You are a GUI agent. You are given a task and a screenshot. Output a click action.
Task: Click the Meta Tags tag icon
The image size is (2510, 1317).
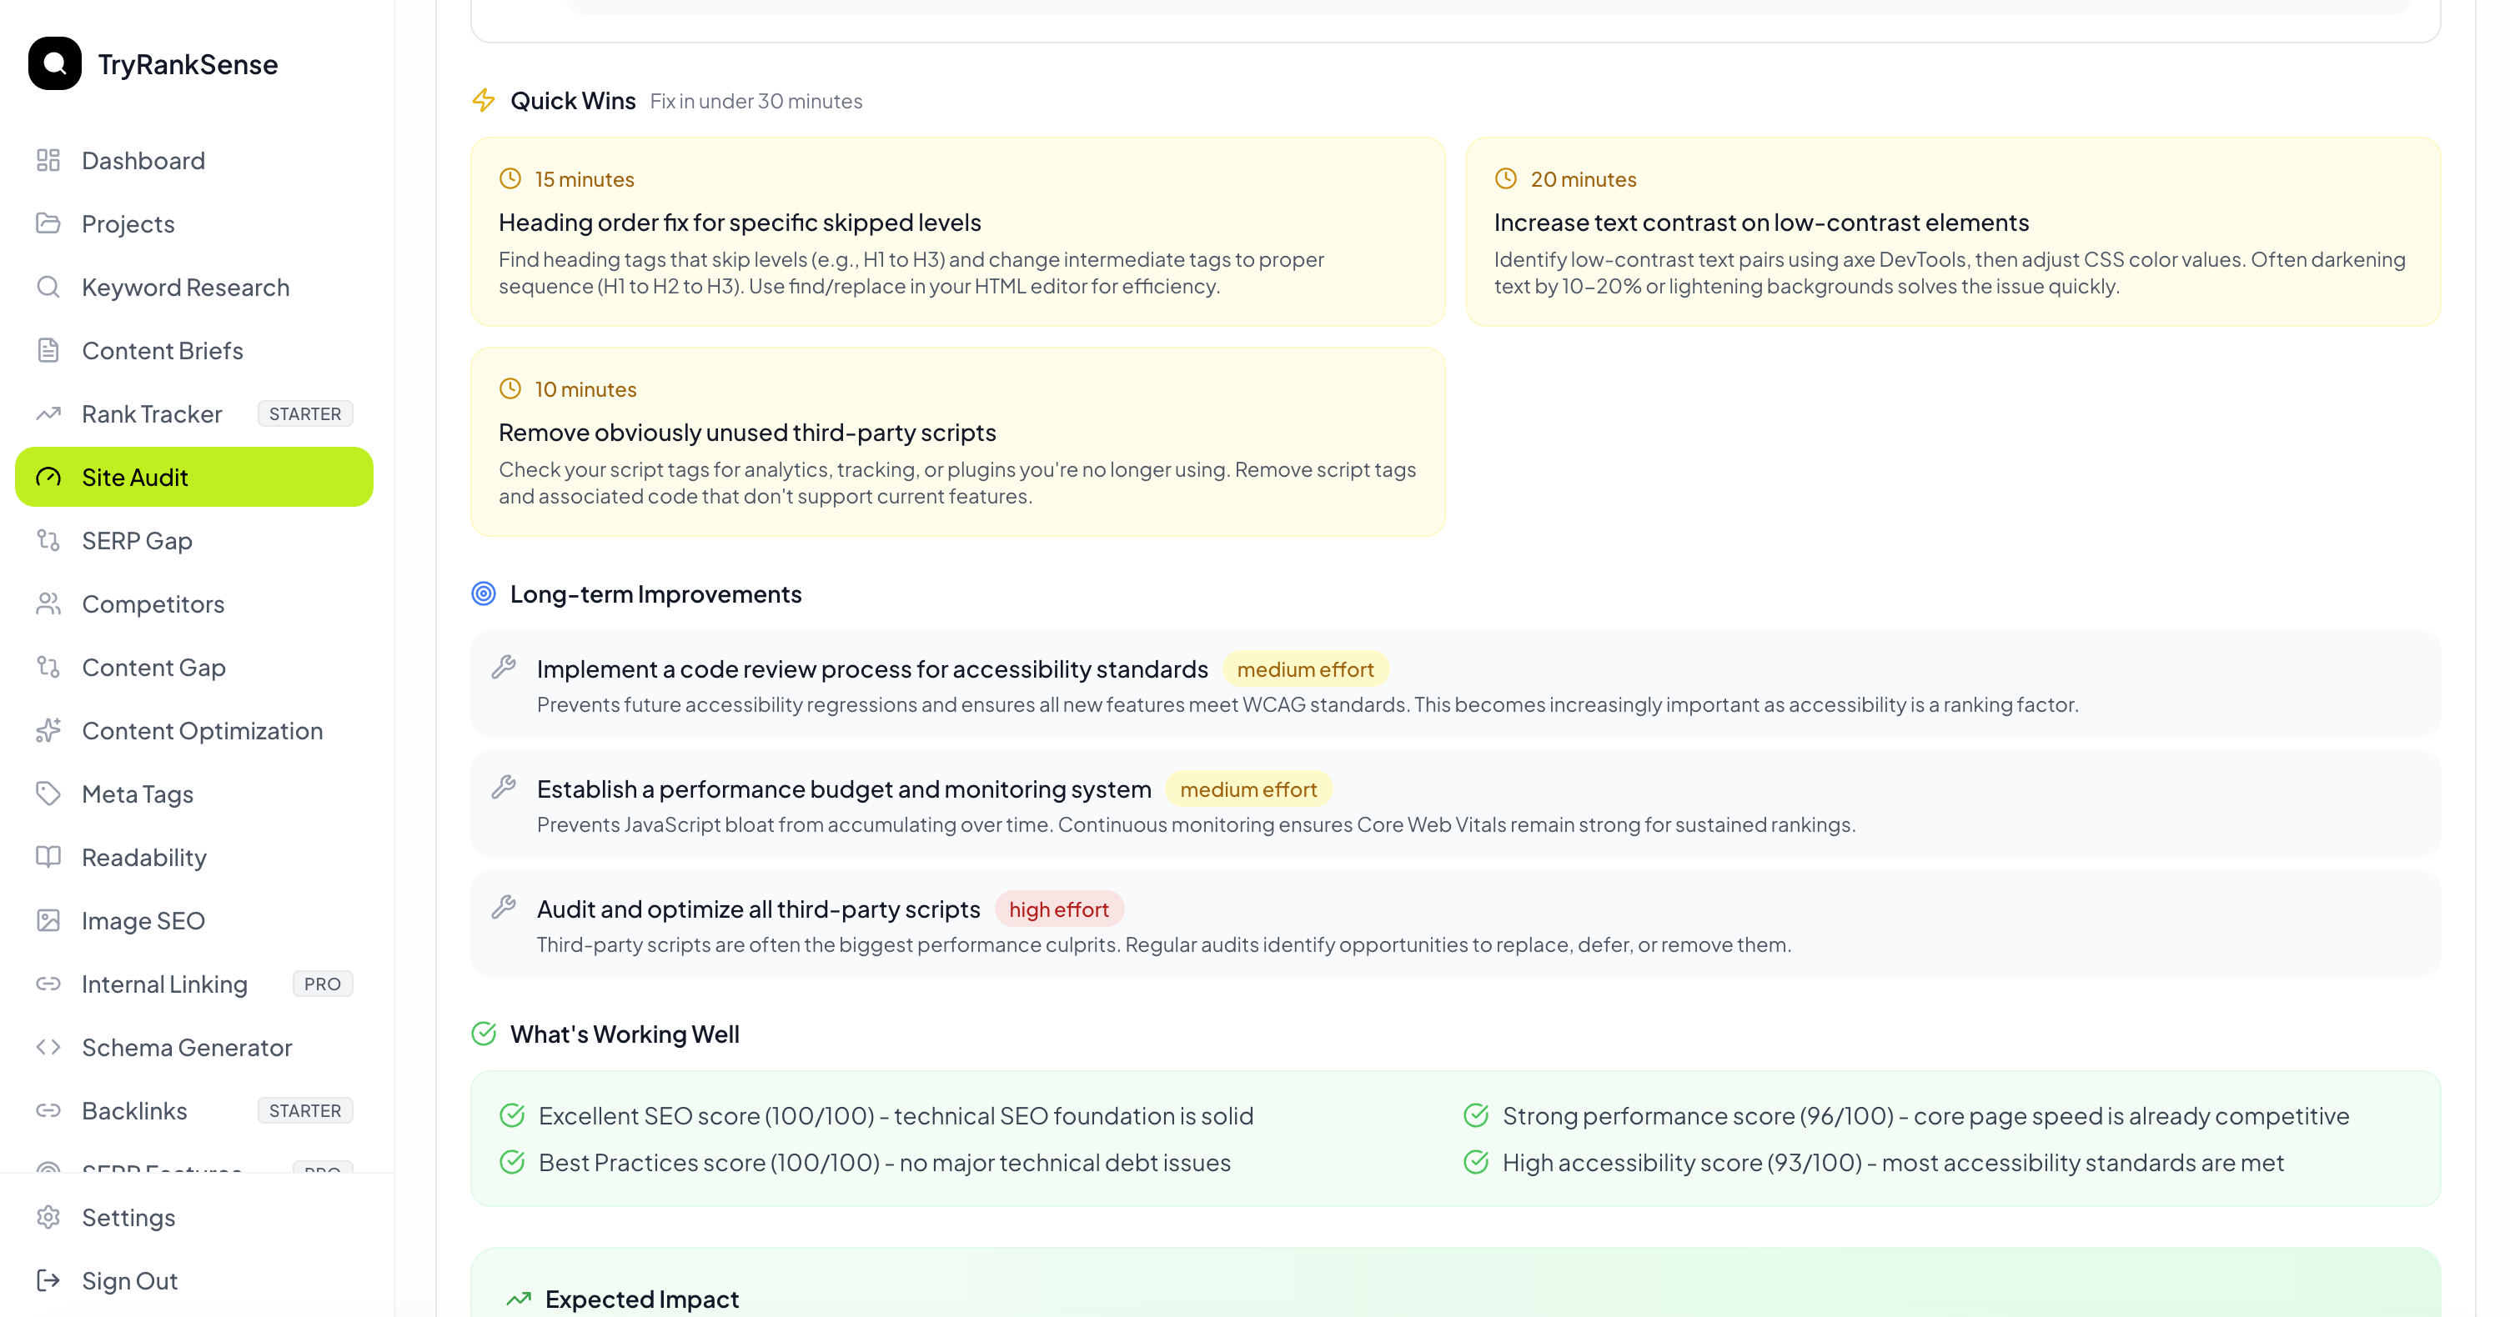(48, 793)
